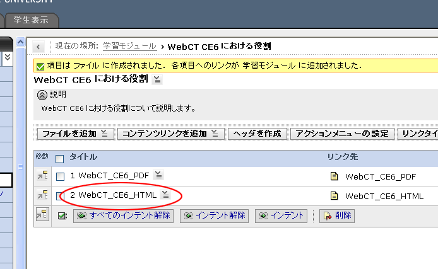Open コンテンツリンクを追加 dropdown
The image size is (438, 269).
coord(170,134)
